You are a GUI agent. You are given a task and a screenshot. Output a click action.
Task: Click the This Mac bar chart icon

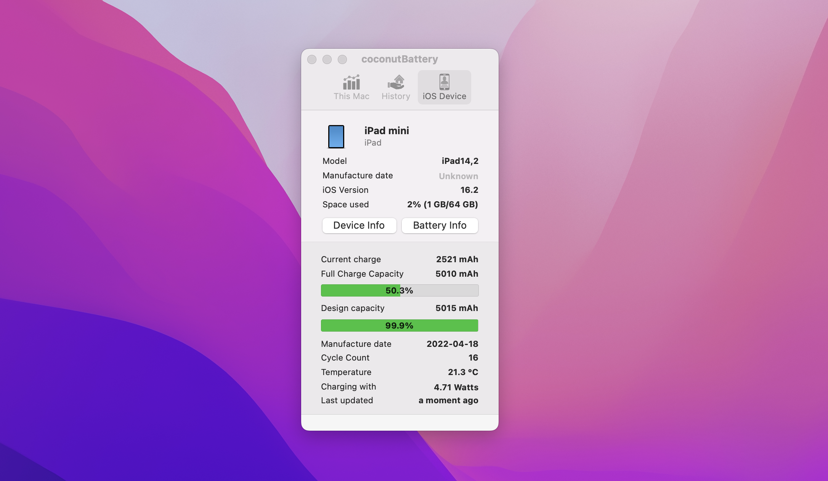[351, 82]
